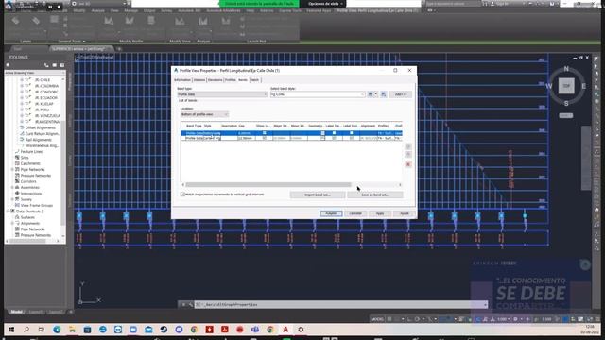Switch to Stations tab in dialog

[199, 80]
